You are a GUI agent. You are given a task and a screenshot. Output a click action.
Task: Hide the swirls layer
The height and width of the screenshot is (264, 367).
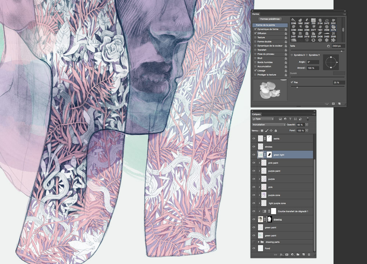coord(254,139)
